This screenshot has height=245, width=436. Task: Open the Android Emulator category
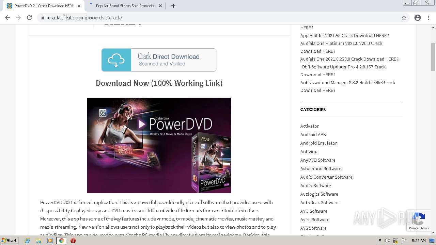pos(318,143)
